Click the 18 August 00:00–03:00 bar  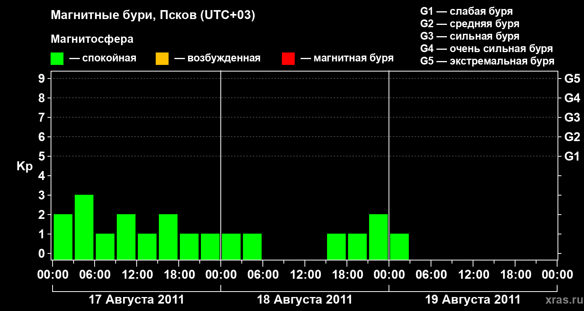click(x=231, y=246)
